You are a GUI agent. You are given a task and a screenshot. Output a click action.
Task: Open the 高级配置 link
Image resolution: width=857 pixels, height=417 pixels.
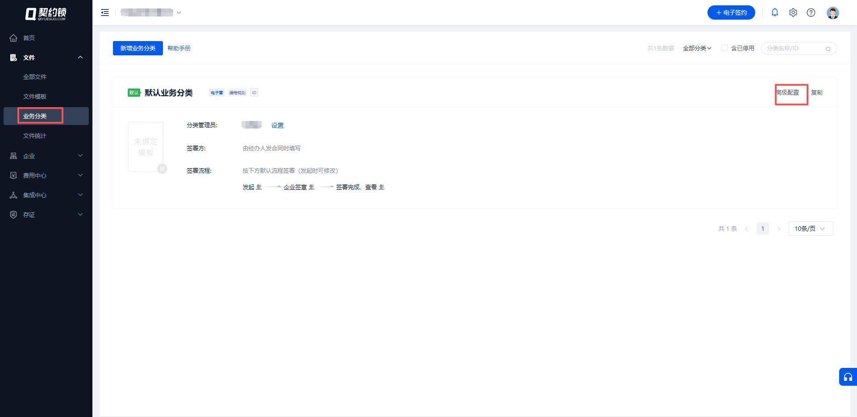pos(788,92)
